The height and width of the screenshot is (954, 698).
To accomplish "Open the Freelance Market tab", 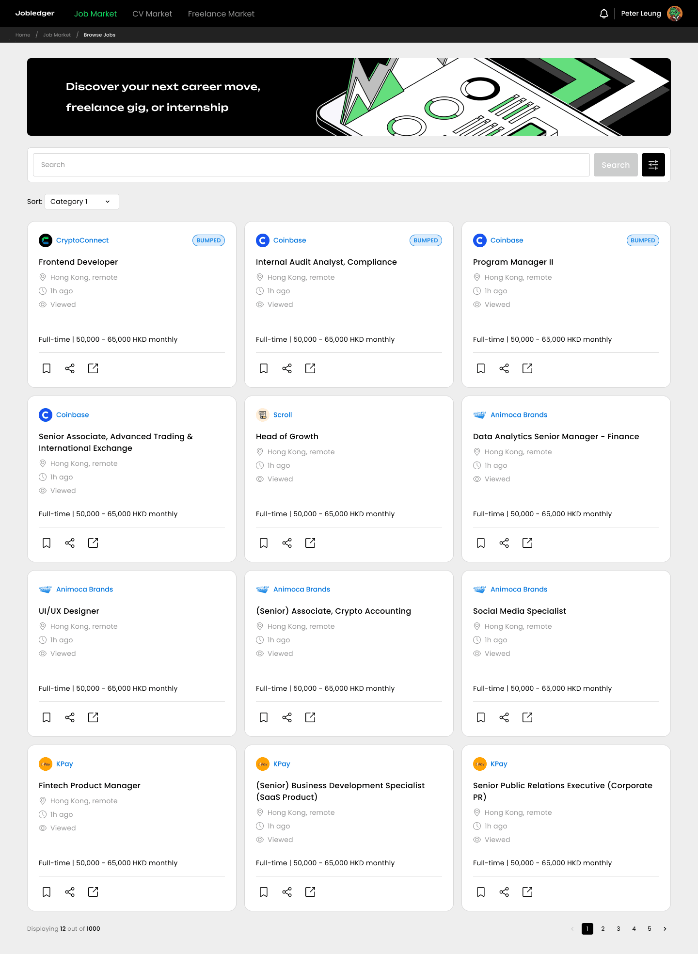I will (x=221, y=14).
